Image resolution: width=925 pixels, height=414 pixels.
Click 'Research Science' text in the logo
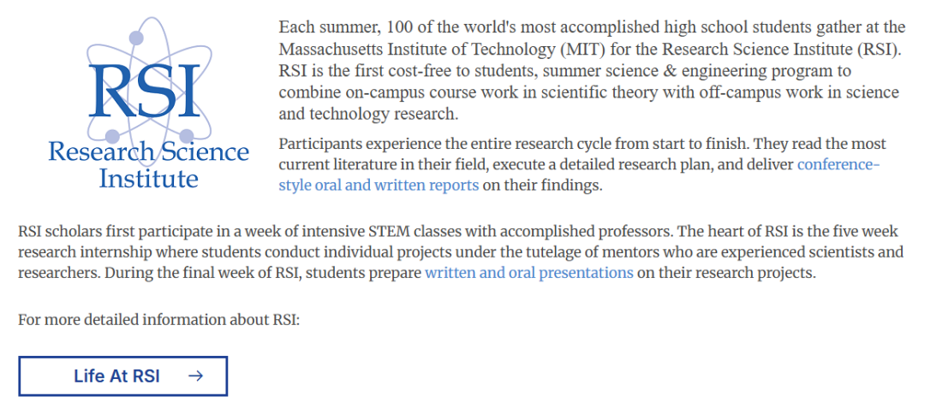pos(148,152)
